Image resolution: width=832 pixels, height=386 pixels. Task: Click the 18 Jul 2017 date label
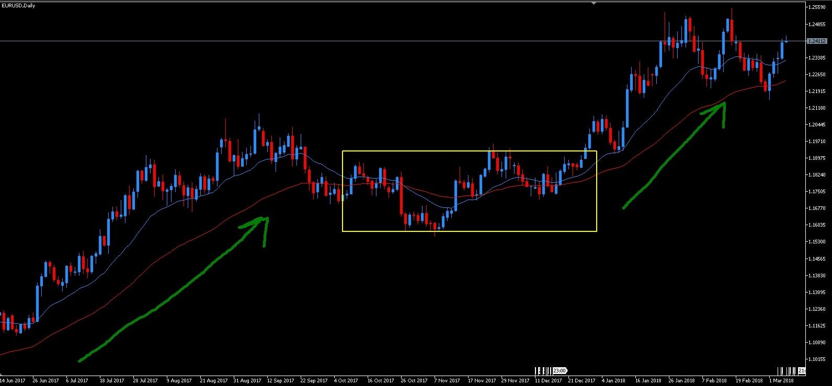tap(112, 380)
